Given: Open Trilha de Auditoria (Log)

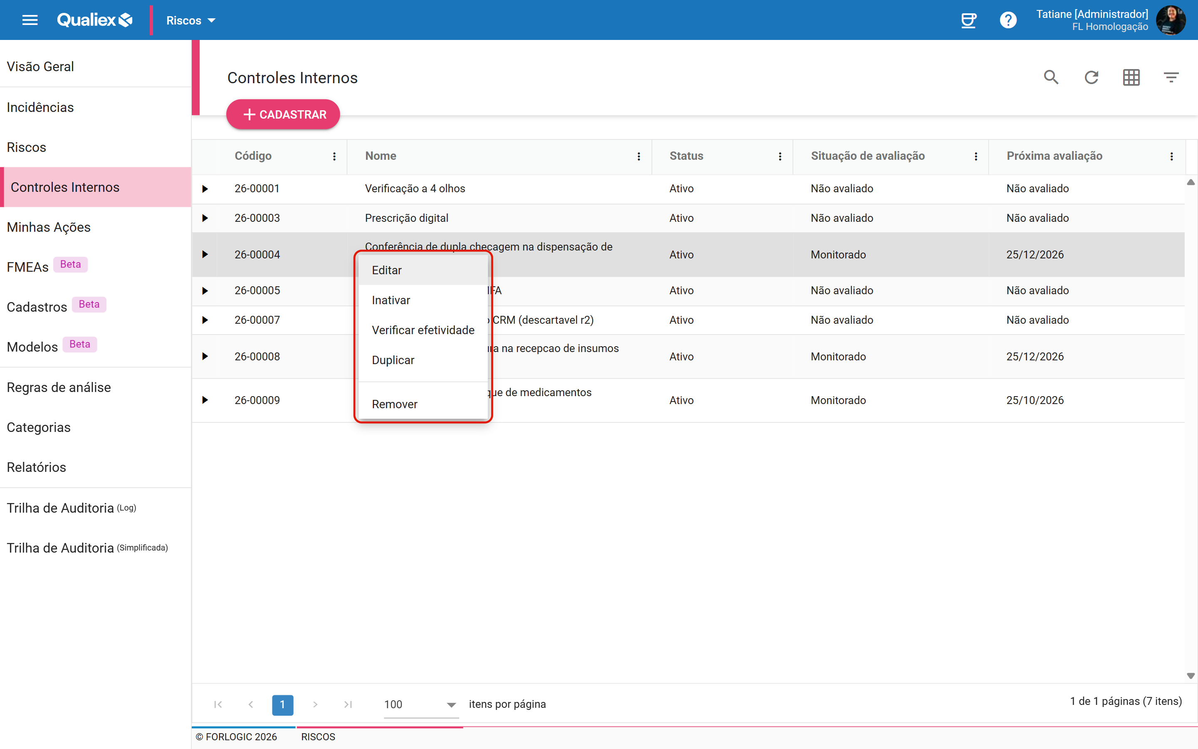Looking at the screenshot, I should 96,508.
